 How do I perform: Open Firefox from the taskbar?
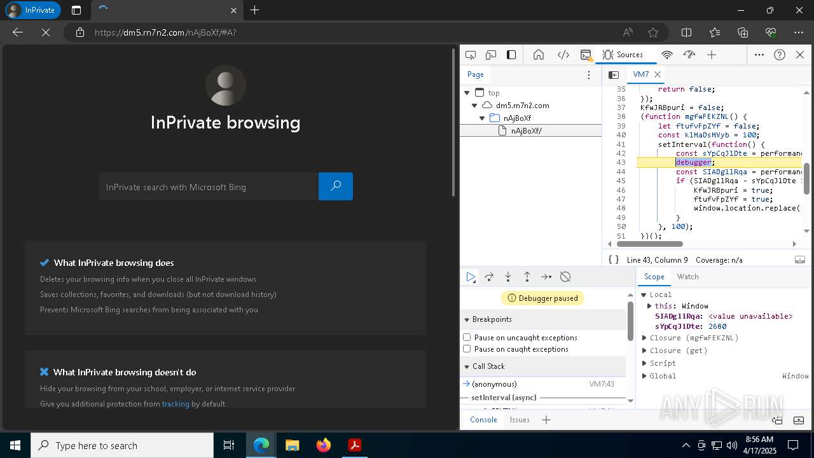[323, 445]
